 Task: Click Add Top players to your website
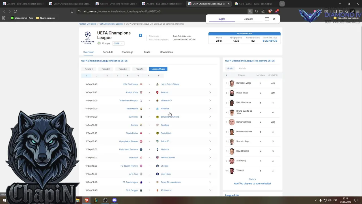(252, 184)
